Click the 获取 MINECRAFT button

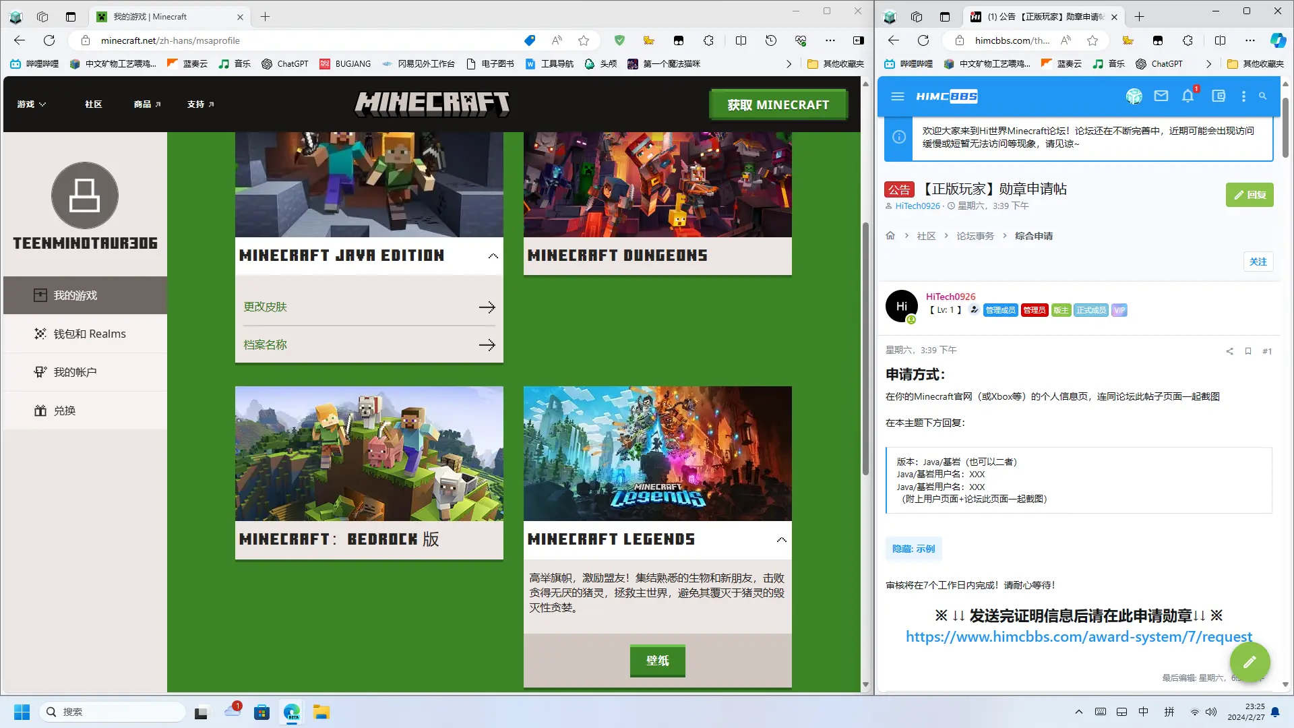click(x=778, y=104)
